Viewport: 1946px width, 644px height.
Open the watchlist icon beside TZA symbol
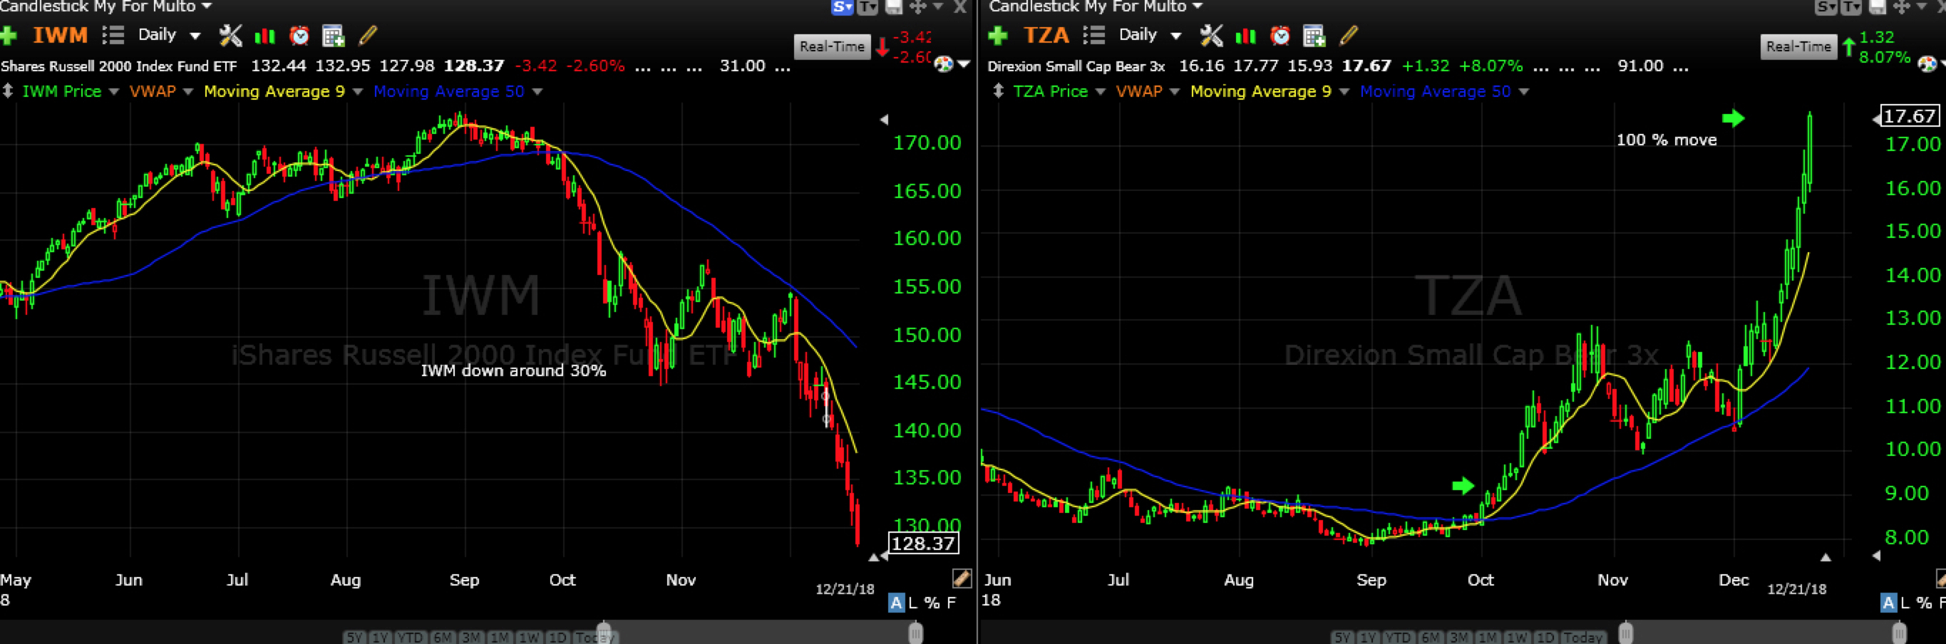pos(1094,35)
